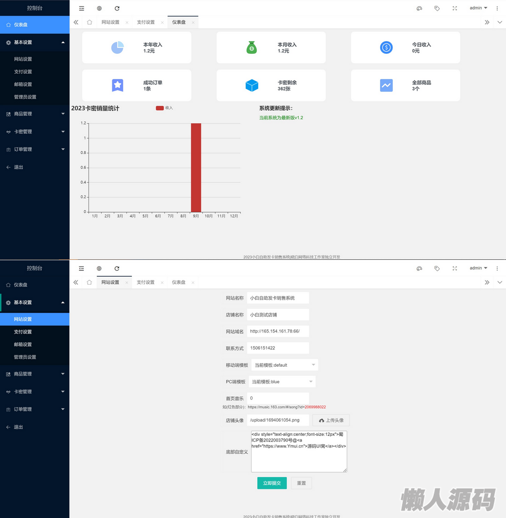Refresh the page via upper header's reload icon
Screen dimensions: 506x518
(x=117, y=8)
